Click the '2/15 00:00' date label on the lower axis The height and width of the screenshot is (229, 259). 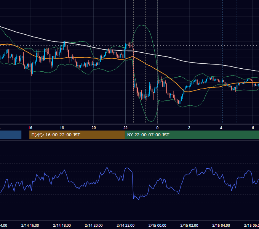pos(157,225)
